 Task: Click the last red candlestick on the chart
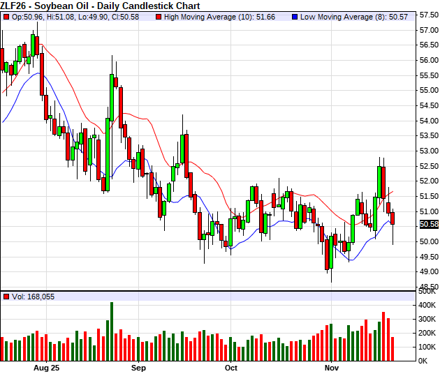[x=393, y=218]
